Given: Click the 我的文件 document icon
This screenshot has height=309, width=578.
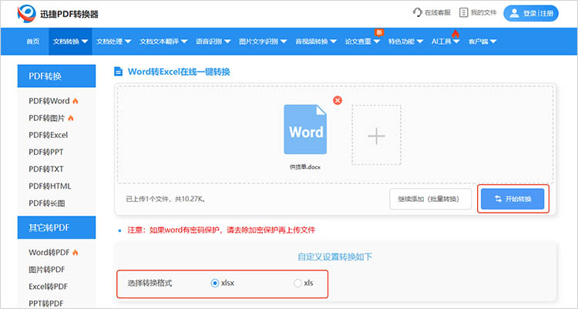Looking at the screenshot, I should point(463,12).
